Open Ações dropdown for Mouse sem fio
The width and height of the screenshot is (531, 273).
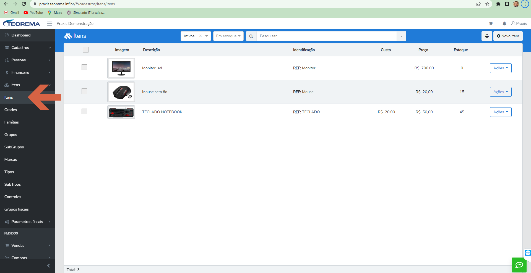501,92
